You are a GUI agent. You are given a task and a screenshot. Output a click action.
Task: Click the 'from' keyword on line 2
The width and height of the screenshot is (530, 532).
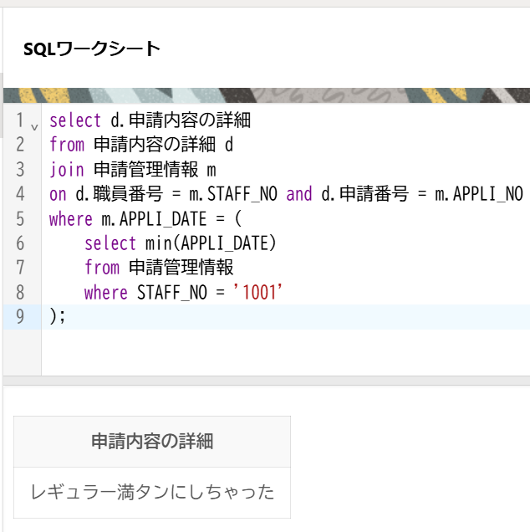point(67,146)
